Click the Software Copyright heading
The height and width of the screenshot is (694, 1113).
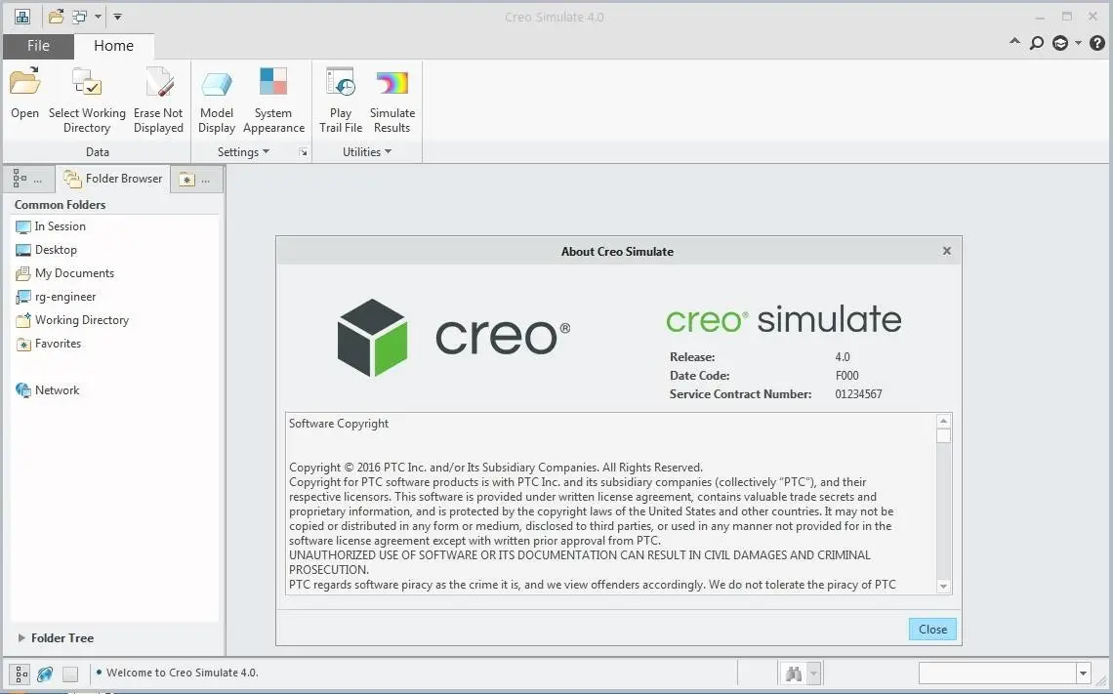tap(339, 424)
